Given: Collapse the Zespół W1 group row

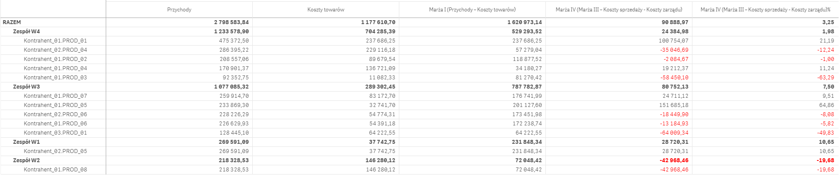Looking at the screenshot, I should pos(26,142).
